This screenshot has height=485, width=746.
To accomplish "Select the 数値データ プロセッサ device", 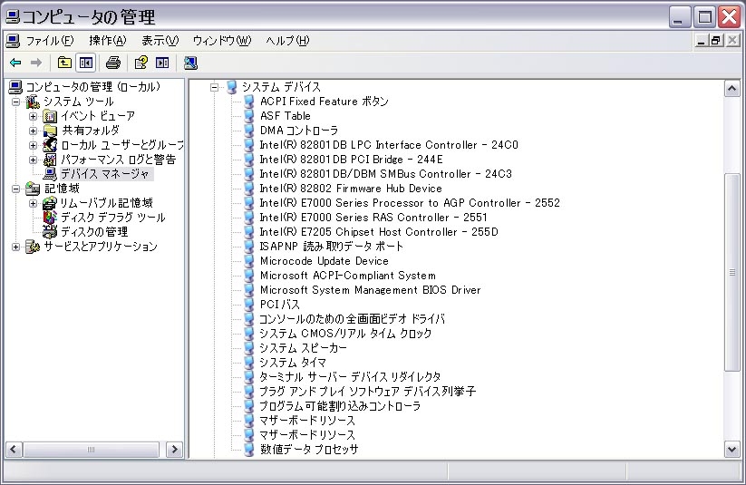I will pyautogui.click(x=309, y=450).
